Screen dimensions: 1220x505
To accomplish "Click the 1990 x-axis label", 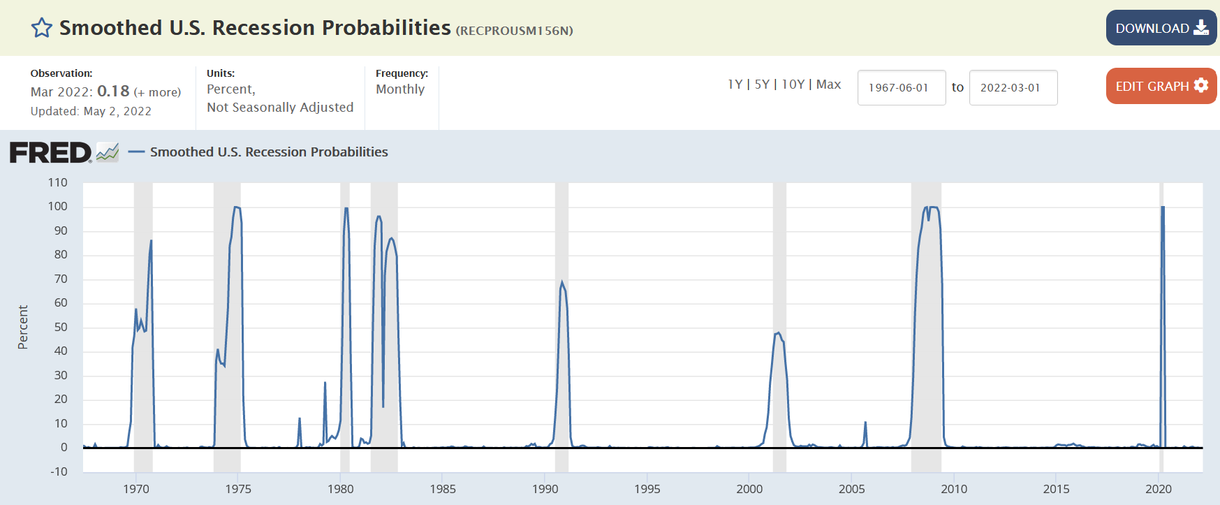I will [x=545, y=489].
